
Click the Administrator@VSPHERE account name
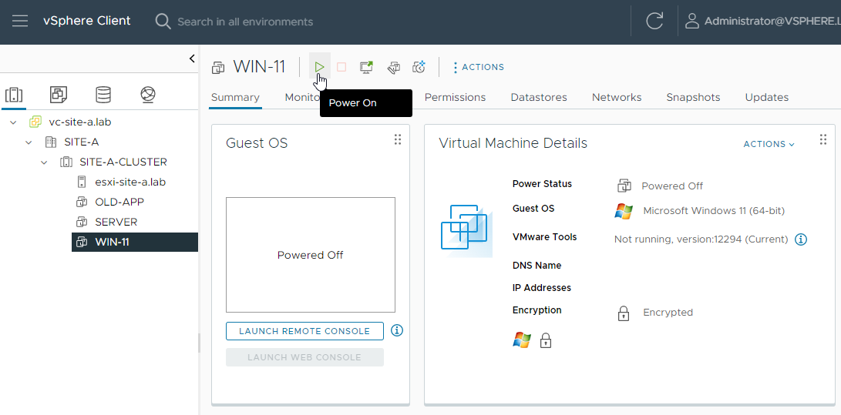[772, 22]
